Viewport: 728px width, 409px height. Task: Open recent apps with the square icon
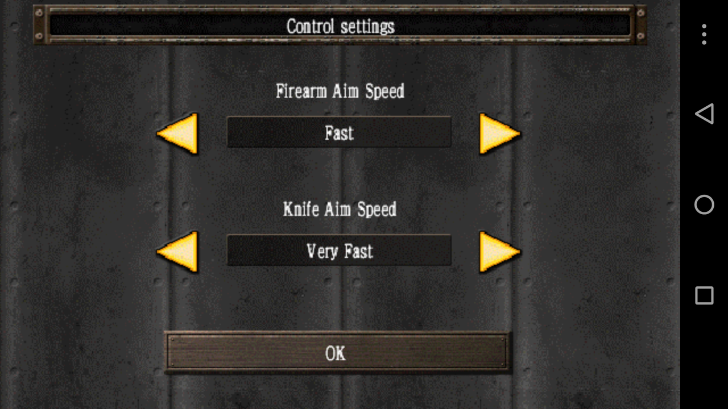(704, 295)
